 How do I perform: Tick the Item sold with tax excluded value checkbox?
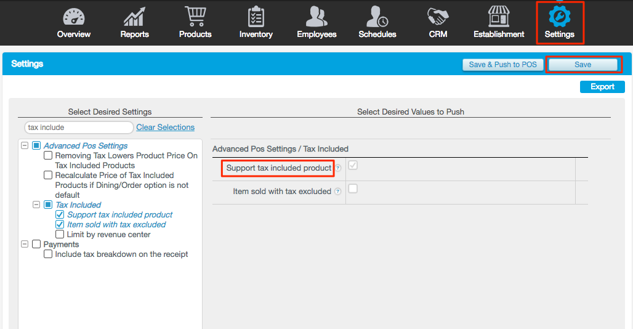click(x=353, y=189)
